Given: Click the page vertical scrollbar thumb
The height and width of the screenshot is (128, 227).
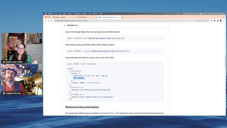Looking at the screenshot, I should pyautogui.click(x=225, y=61).
